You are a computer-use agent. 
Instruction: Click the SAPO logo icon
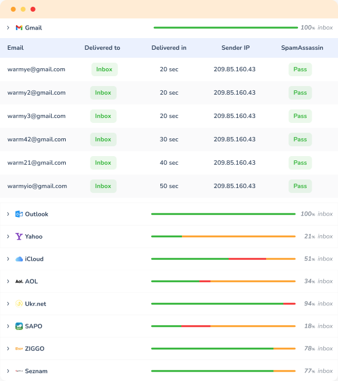point(19,326)
